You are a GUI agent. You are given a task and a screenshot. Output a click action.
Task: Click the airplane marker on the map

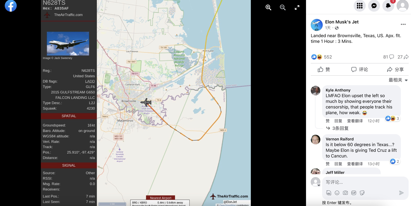click(x=146, y=102)
